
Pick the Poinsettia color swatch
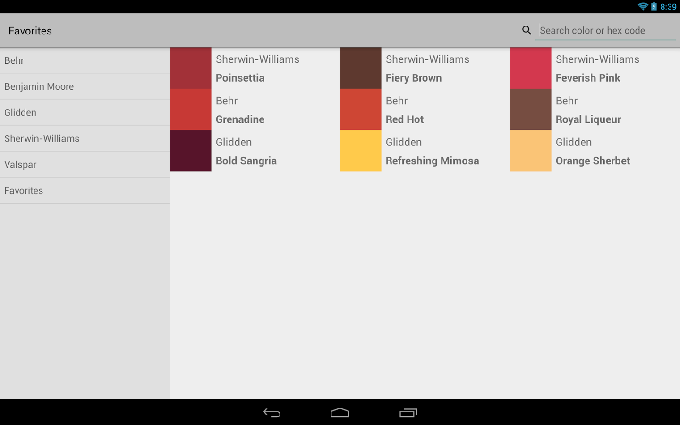(191, 68)
